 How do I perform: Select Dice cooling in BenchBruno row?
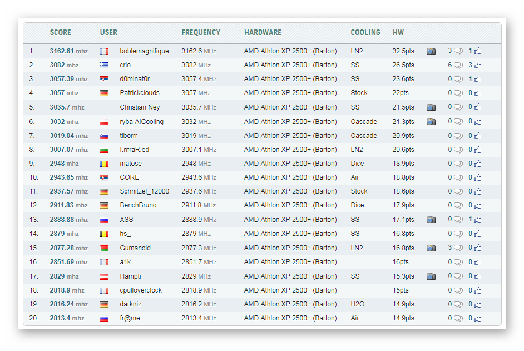pyautogui.click(x=357, y=205)
